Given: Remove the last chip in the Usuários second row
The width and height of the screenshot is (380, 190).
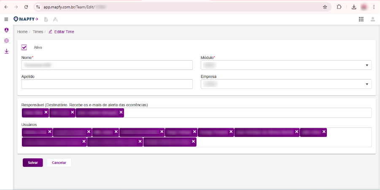Looking at the screenshot, I should (193, 142).
